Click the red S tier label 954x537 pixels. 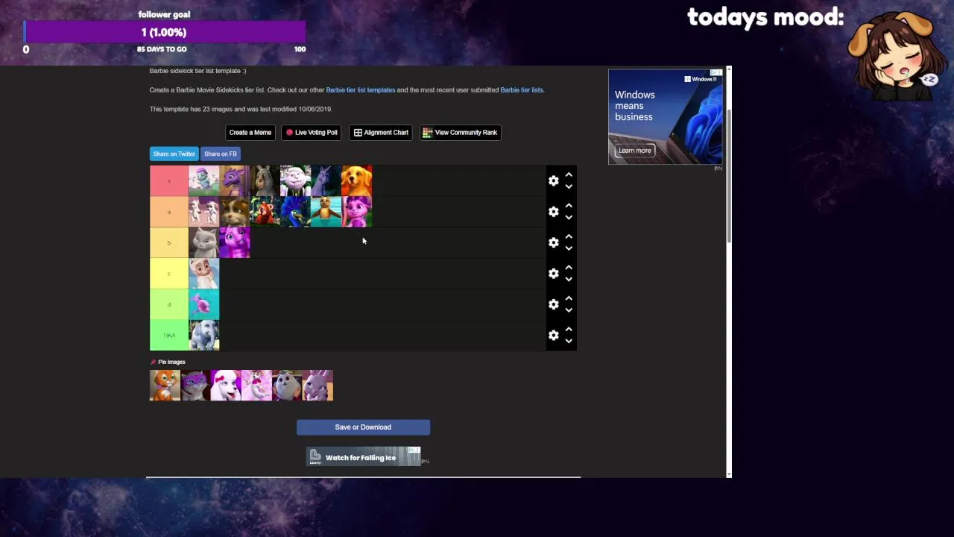point(168,181)
